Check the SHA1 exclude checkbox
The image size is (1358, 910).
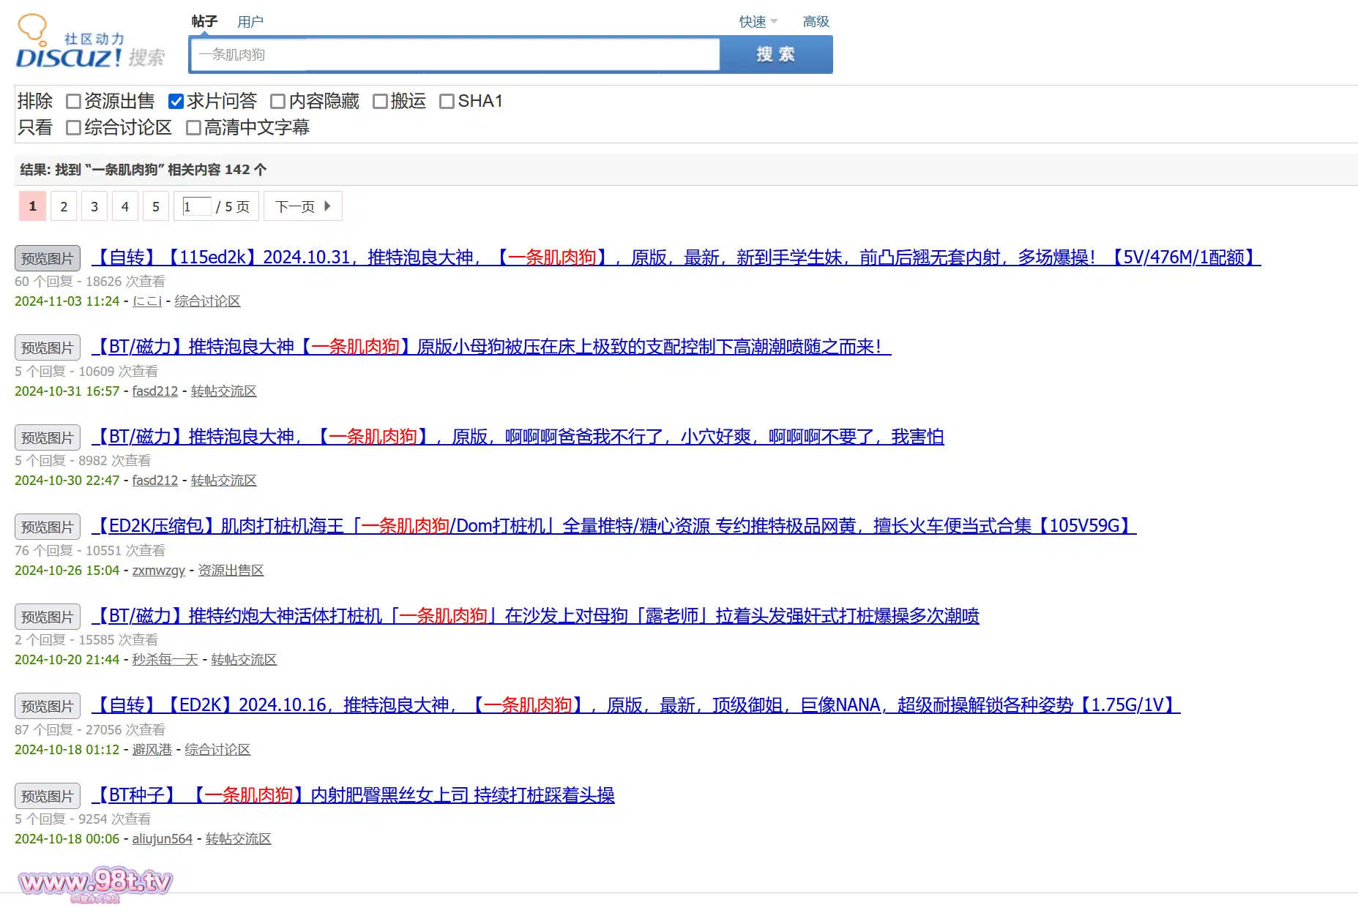(x=447, y=102)
